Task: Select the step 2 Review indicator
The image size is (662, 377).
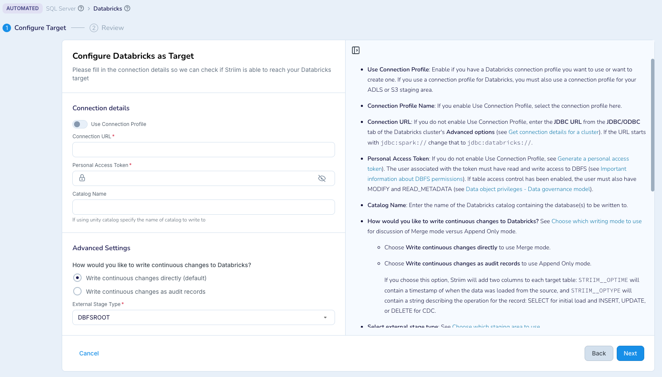Action: (93, 27)
